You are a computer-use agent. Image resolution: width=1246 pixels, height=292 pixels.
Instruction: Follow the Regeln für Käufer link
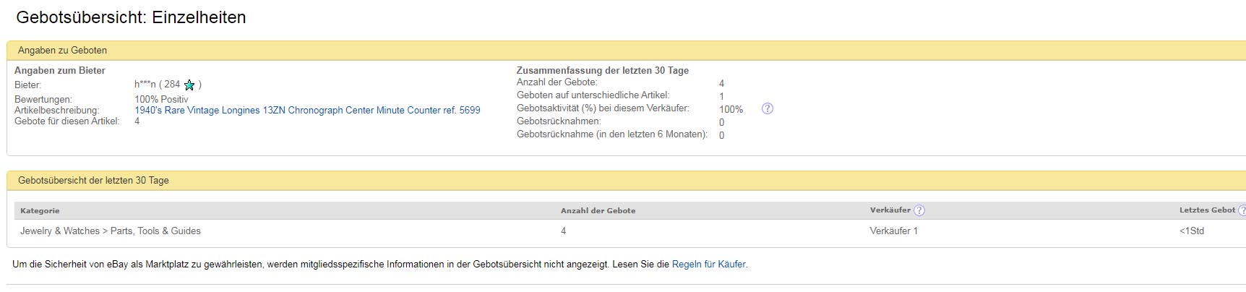point(708,265)
